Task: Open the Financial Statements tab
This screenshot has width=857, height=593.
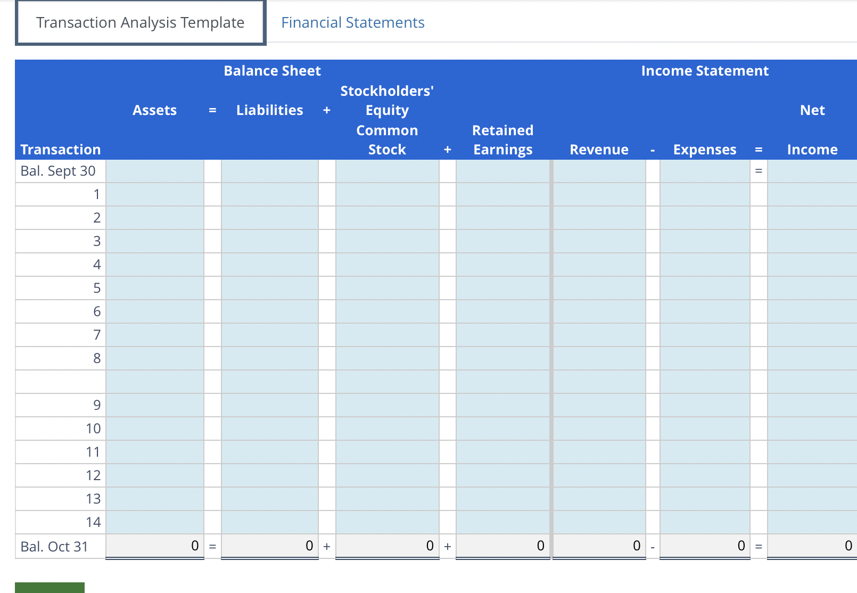Action: [x=353, y=22]
